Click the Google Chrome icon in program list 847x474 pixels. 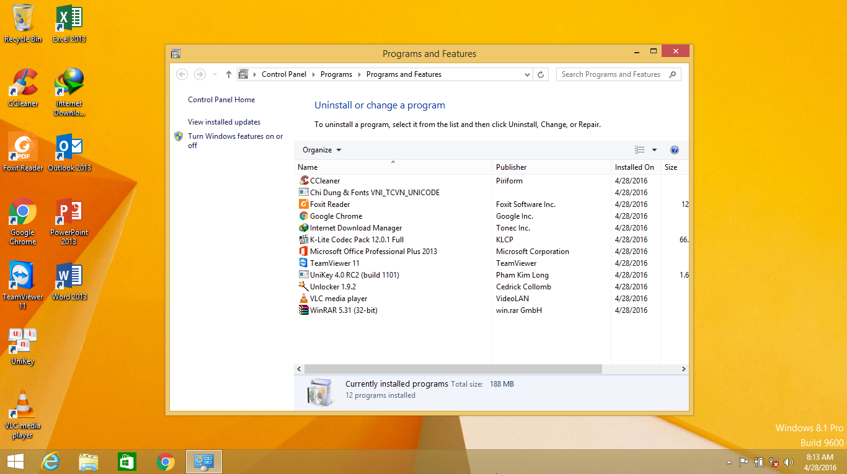coord(304,216)
